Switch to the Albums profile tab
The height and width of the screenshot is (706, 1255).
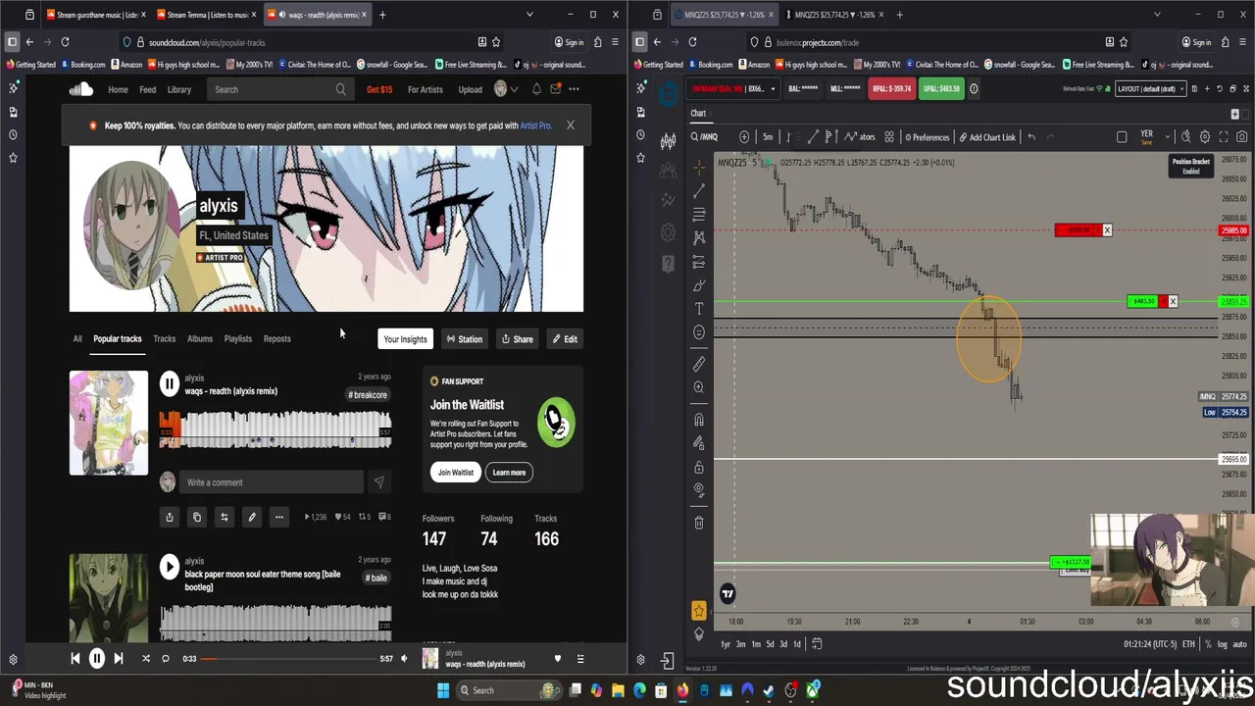(x=200, y=339)
